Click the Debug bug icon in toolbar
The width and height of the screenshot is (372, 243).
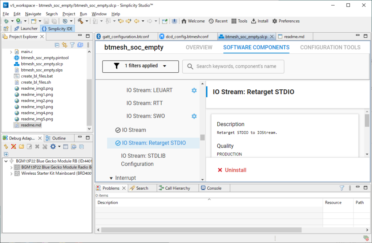[6, 21]
